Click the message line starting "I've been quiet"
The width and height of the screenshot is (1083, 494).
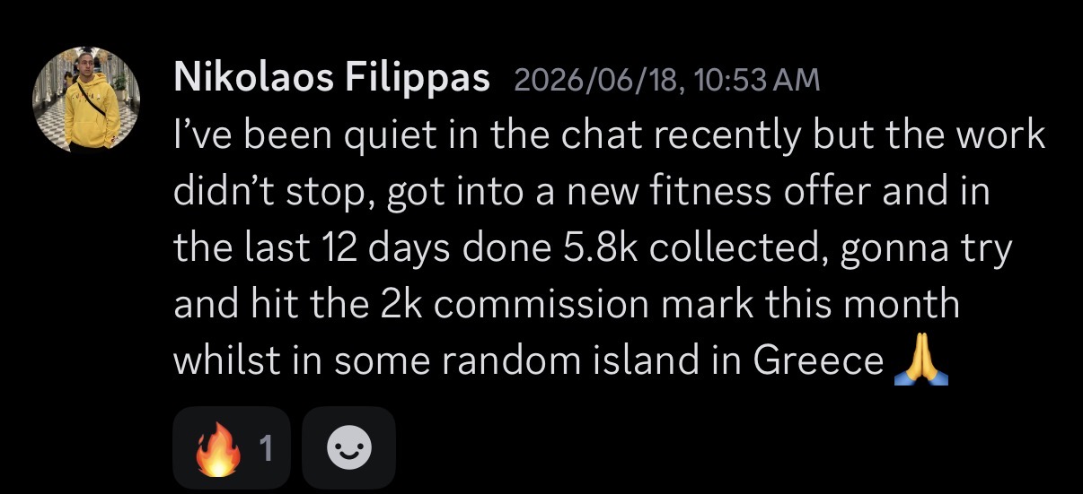coord(610,137)
